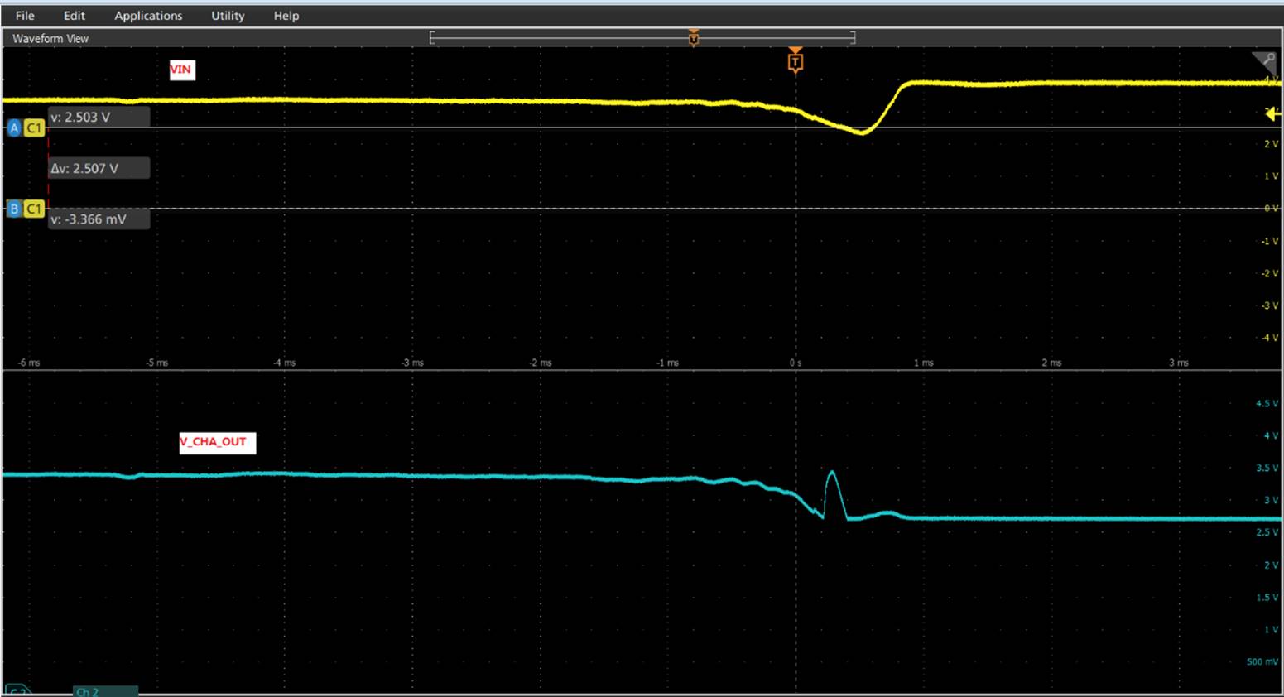
Task: Click the cyan 2.5 V scale label
Action: click(x=1267, y=532)
